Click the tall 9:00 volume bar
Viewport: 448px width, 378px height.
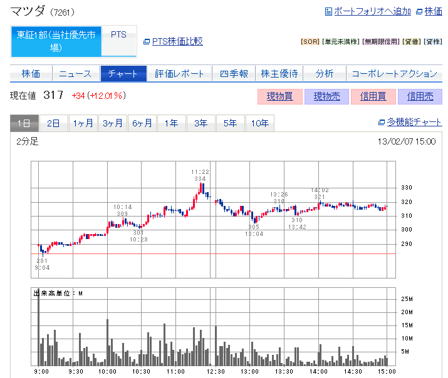tap(38, 327)
